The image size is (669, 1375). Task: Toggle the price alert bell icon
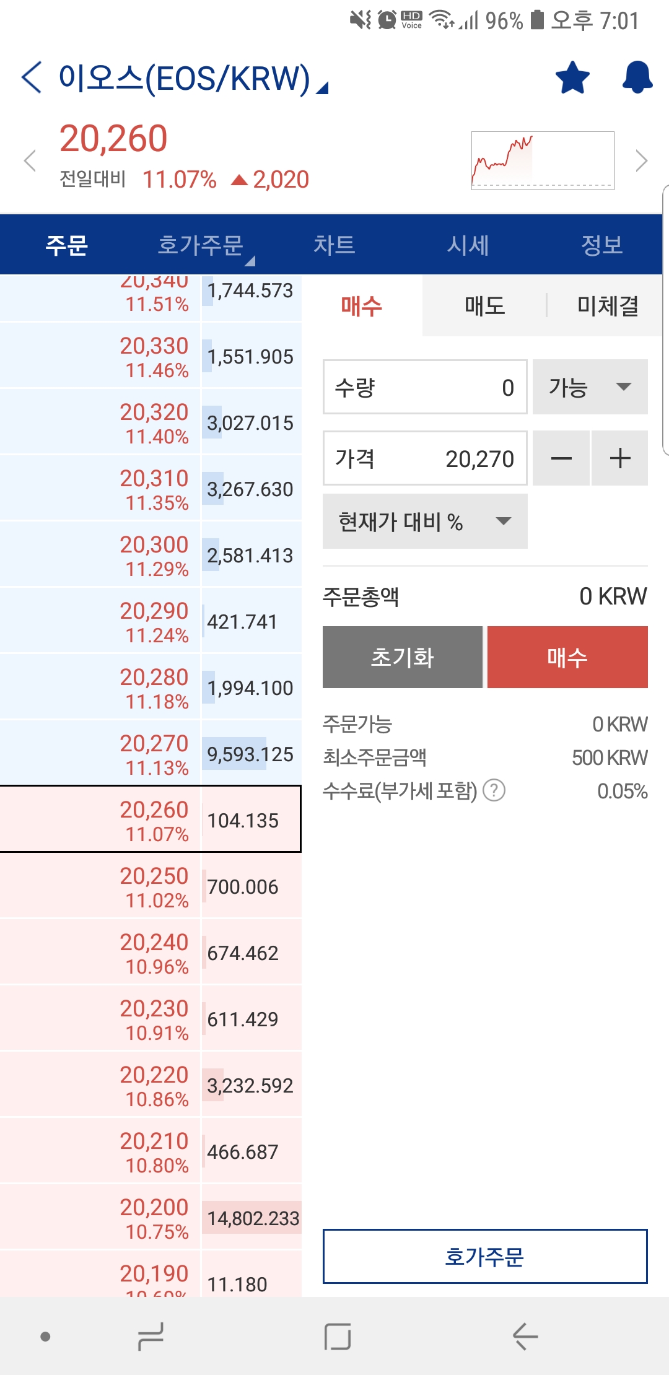coord(637,78)
